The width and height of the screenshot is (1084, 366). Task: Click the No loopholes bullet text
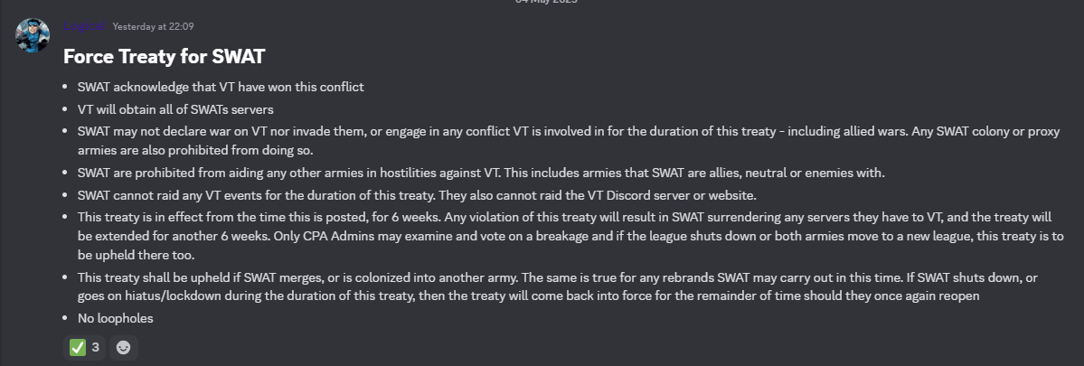[x=116, y=318]
